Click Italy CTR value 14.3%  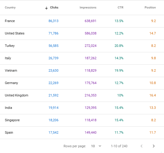point(119,58)
